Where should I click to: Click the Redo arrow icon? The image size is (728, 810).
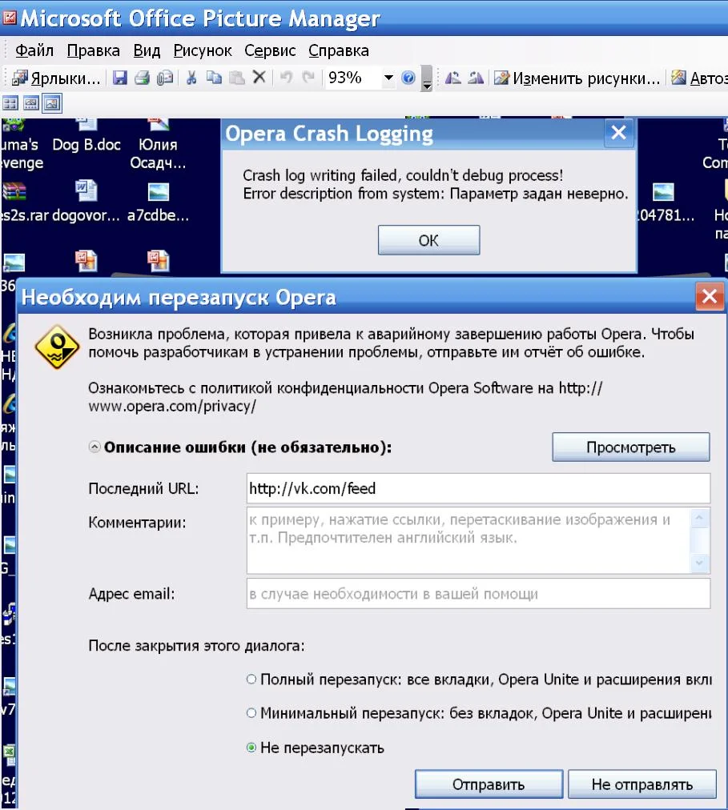pyautogui.click(x=308, y=78)
